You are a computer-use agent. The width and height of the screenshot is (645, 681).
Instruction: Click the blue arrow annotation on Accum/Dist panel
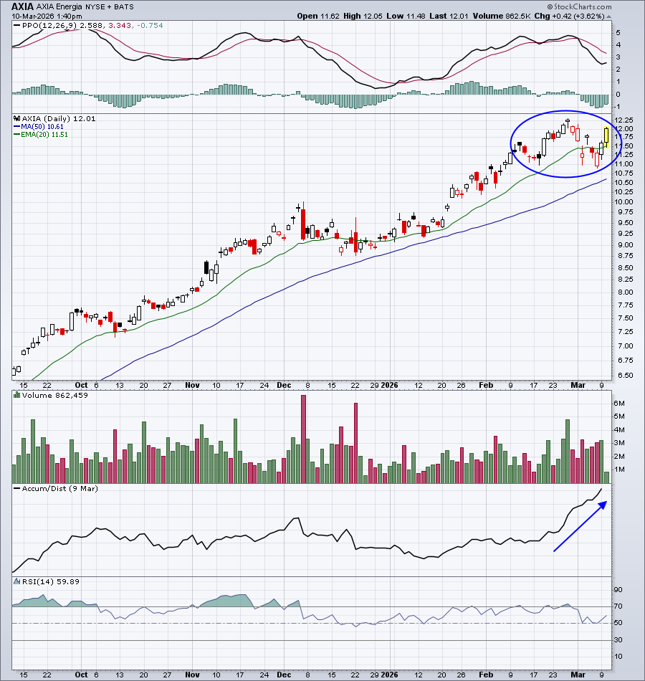coord(580,526)
